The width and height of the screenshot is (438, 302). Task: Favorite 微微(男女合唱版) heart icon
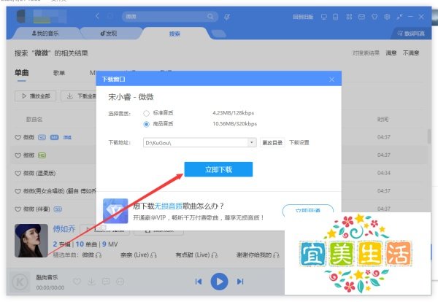pyautogui.click(x=18, y=191)
